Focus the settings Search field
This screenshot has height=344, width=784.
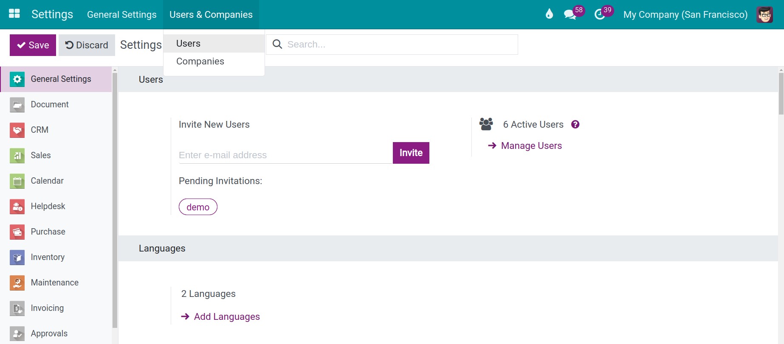point(392,45)
